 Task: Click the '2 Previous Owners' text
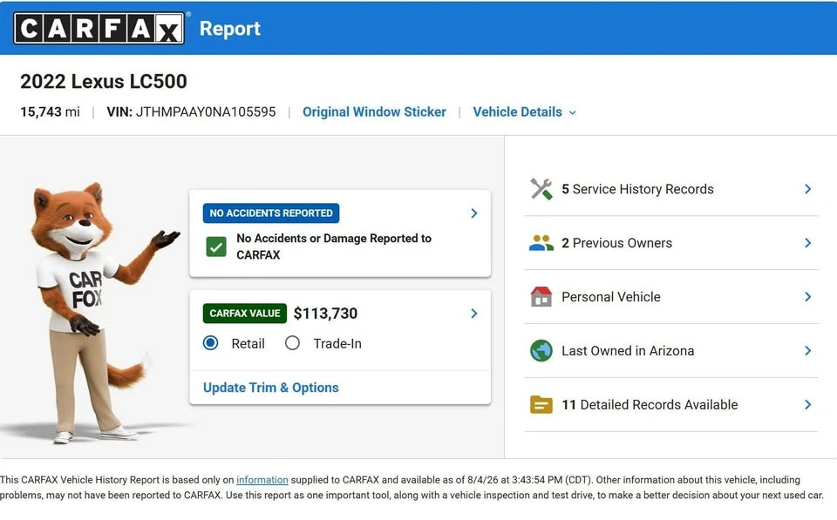pyautogui.click(x=616, y=243)
